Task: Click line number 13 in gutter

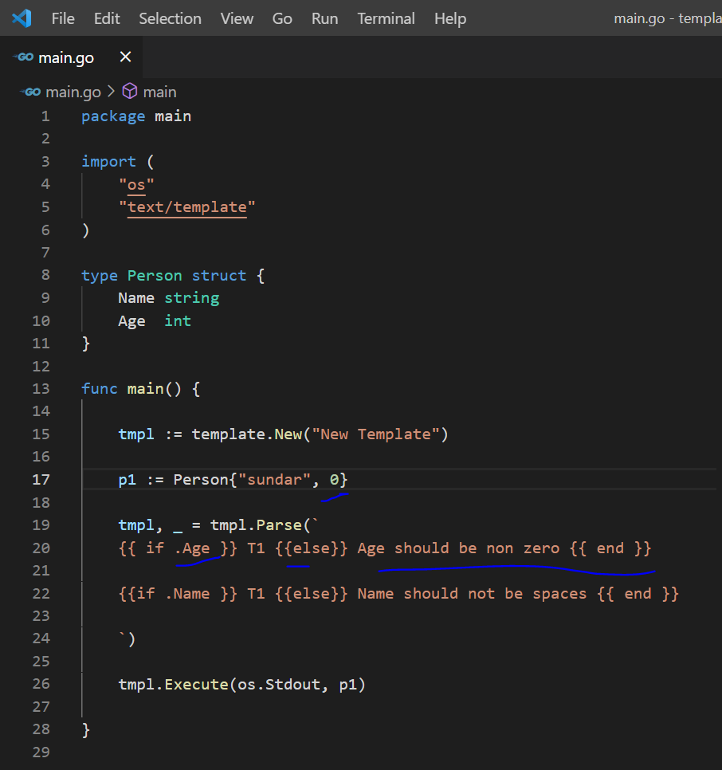Action: tap(41, 389)
